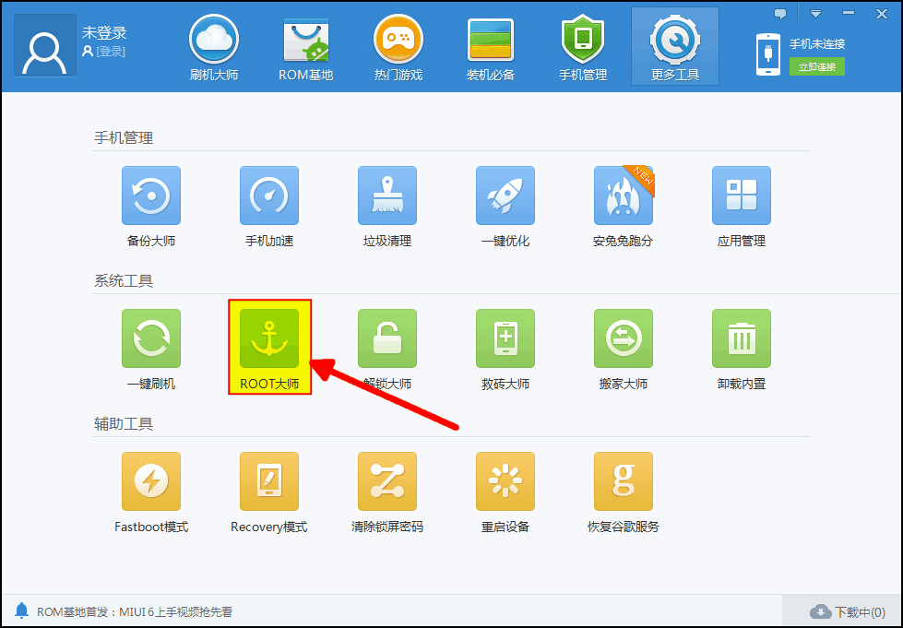Minimize the application window
The image size is (903, 628).
(x=849, y=14)
